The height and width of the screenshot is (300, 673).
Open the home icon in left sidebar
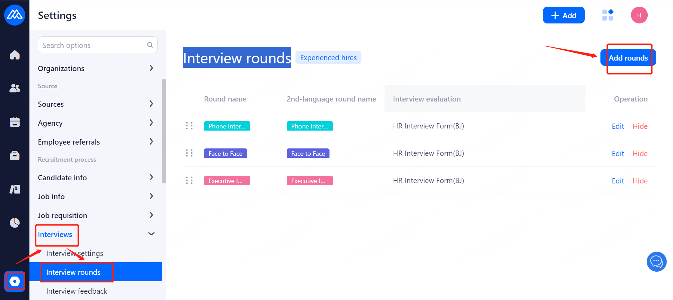(x=15, y=55)
